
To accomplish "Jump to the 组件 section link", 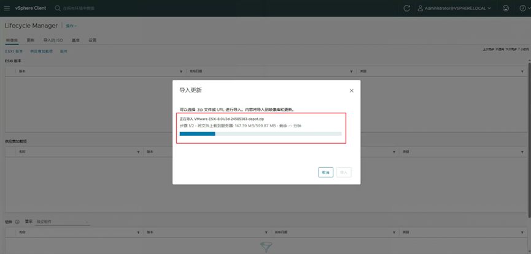I will 64,51.
